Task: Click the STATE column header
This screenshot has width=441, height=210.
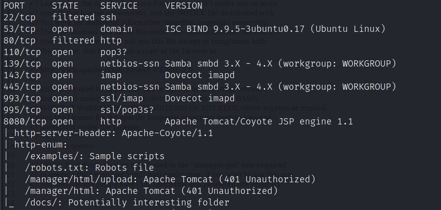Action: [65, 6]
